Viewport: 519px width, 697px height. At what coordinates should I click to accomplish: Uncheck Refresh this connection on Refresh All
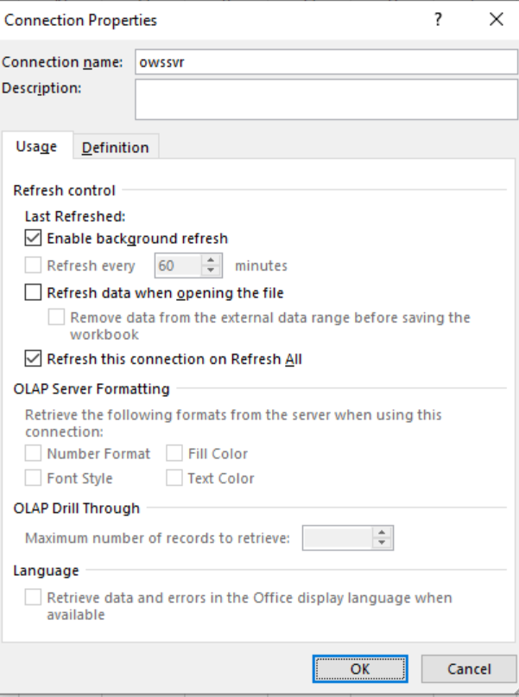(33, 359)
